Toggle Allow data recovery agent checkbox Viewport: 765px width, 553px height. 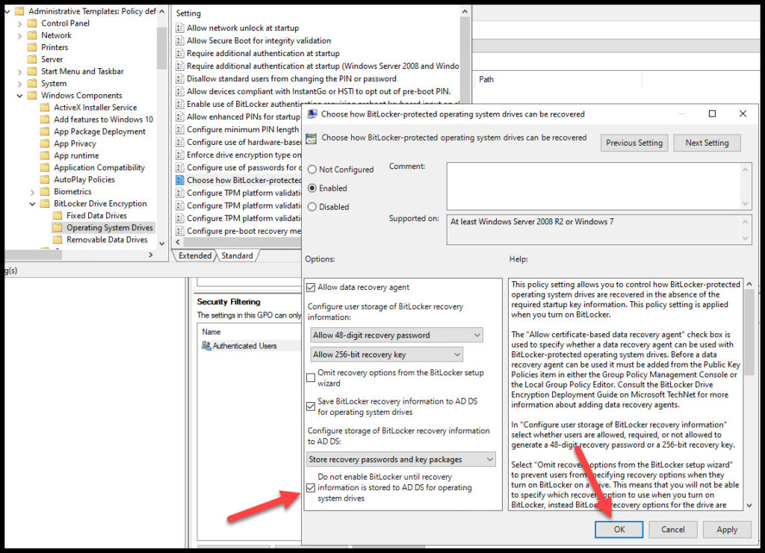click(311, 288)
